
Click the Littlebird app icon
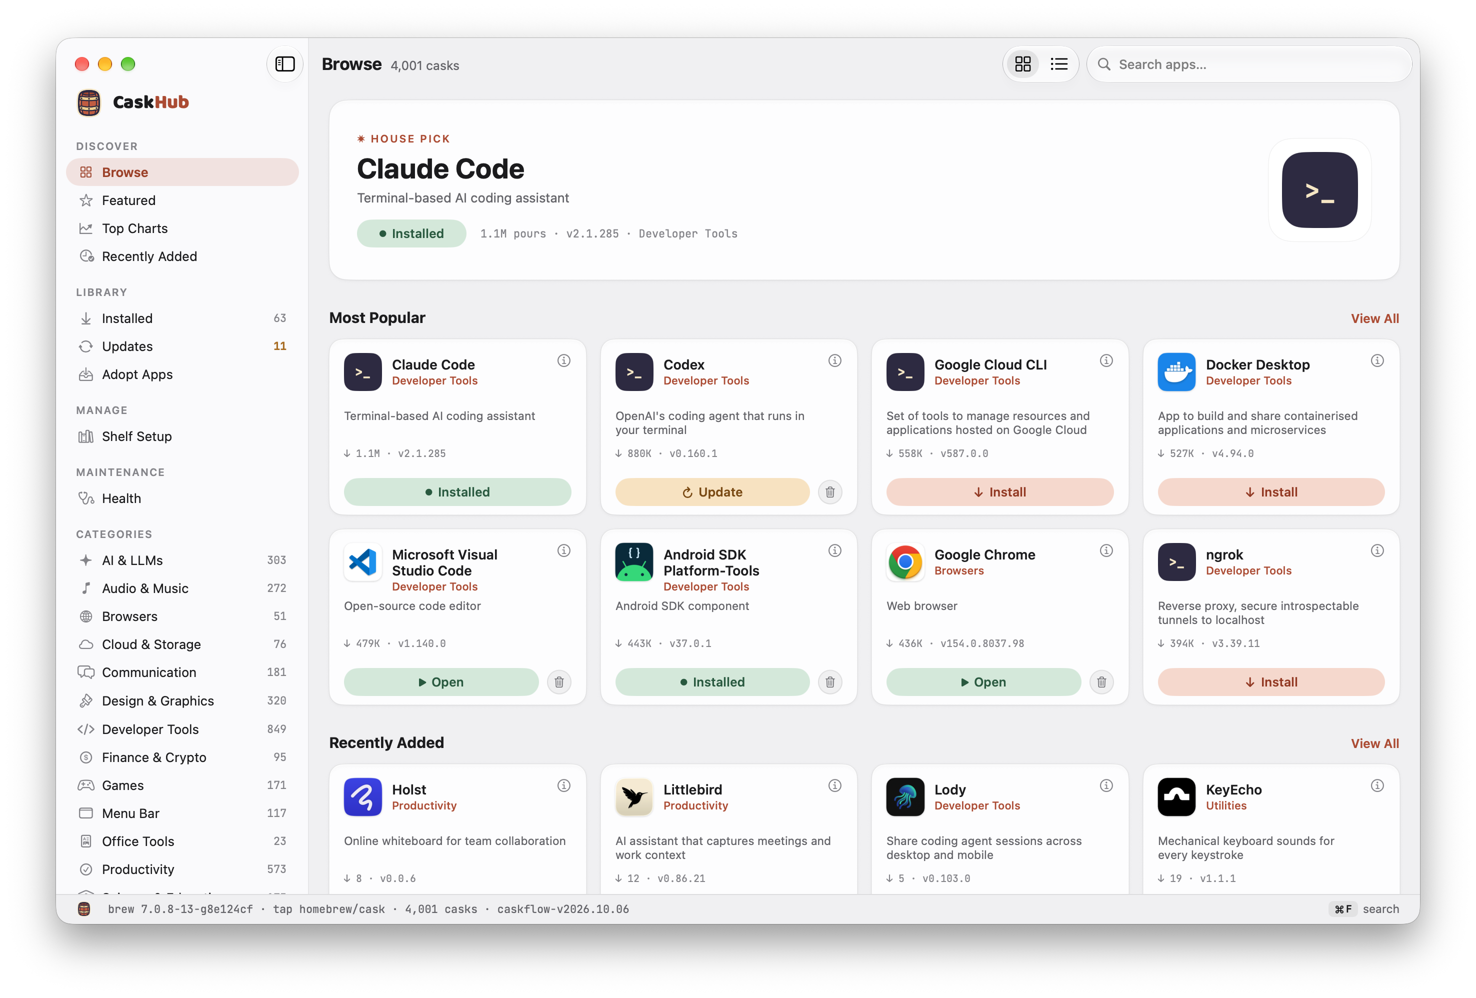pos(634,797)
